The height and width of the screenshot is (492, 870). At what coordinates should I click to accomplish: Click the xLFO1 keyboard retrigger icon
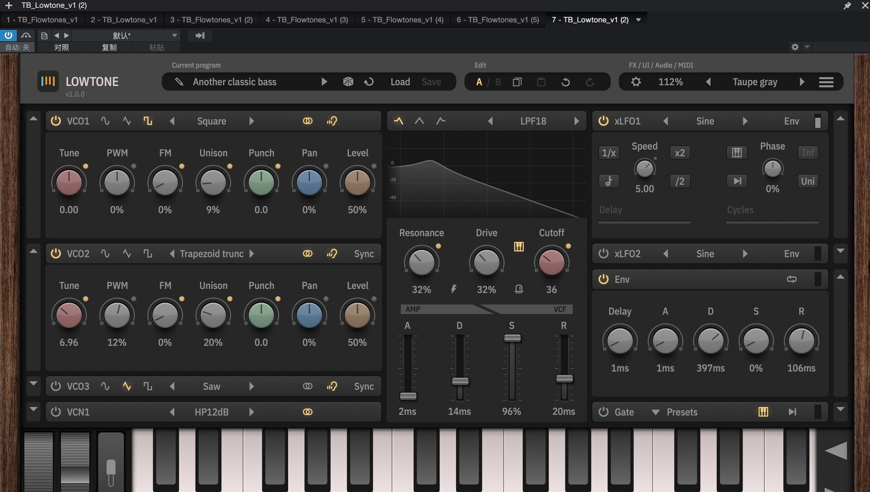click(x=737, y=153)
